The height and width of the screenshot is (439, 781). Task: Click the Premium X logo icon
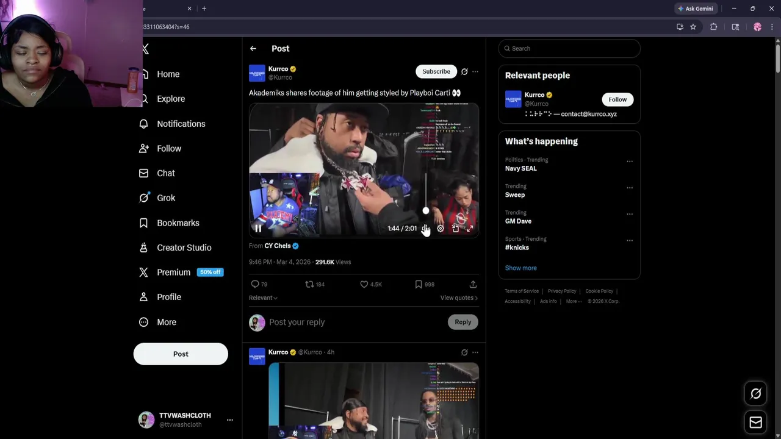tap(143, 273)
